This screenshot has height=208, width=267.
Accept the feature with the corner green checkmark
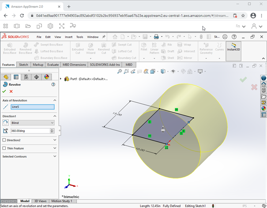point(243,79)
